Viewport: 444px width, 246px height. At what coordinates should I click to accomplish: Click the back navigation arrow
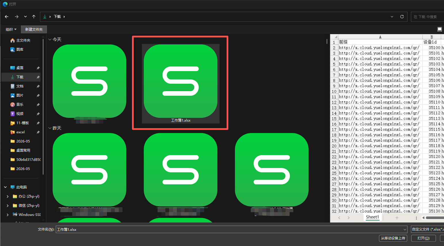click(x=7, y=17)
